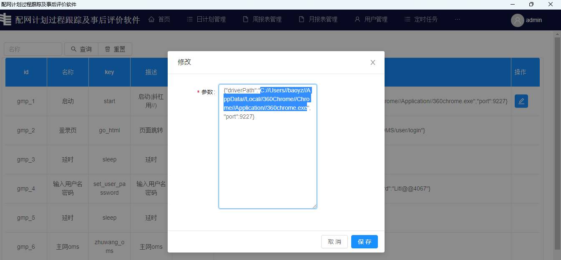Click the start key cell

click(110, 101)
